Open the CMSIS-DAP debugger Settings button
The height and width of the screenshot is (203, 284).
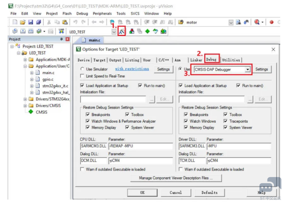[x=261, y=69]
